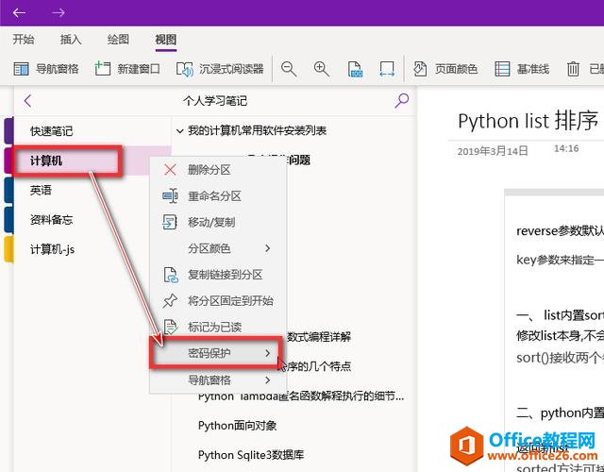The image size is (604, 472).
Task: Click the trash can deleted notes icon
Action: pyautogui.click(x=573, y=69)
